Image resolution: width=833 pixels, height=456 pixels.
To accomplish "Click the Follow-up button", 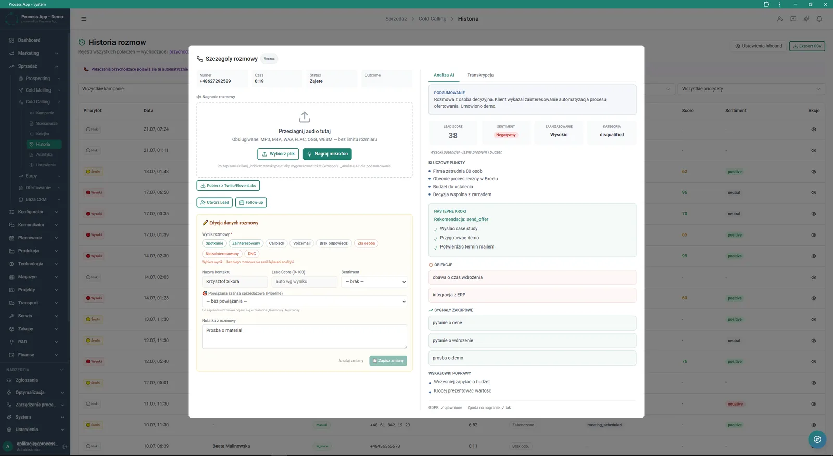I will point(251,202).
